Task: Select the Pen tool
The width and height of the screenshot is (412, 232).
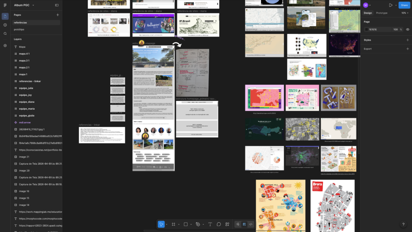Action: 198,224
